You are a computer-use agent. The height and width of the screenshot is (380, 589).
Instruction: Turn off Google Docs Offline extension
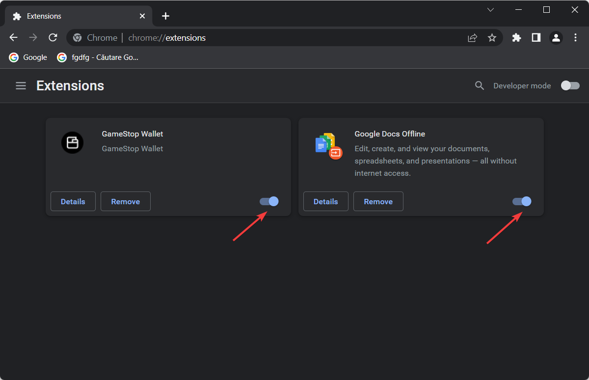(x=521, y=201)
